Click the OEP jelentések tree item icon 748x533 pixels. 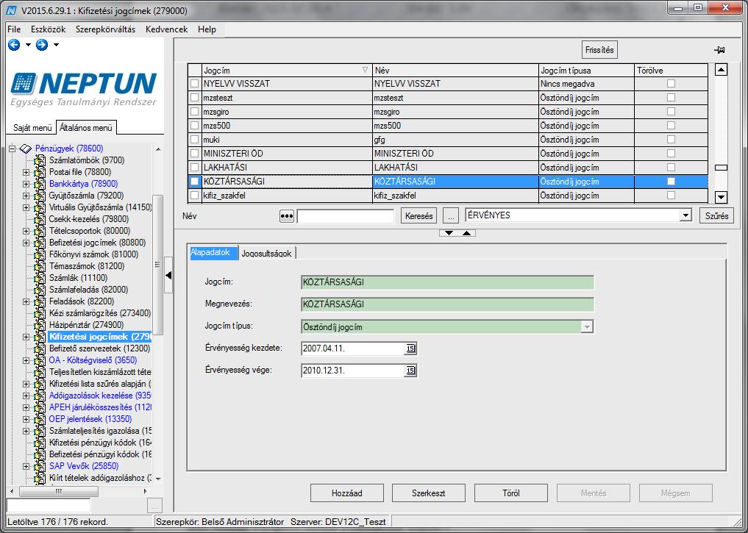click(x=40, y=419)
